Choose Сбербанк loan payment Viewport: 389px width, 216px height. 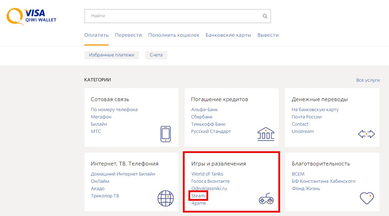[x=202, y=117]
